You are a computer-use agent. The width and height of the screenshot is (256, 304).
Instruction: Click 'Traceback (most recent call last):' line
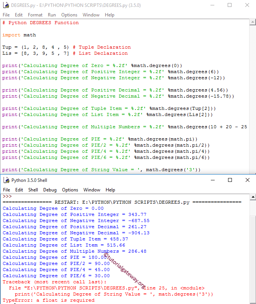[54, 282]
